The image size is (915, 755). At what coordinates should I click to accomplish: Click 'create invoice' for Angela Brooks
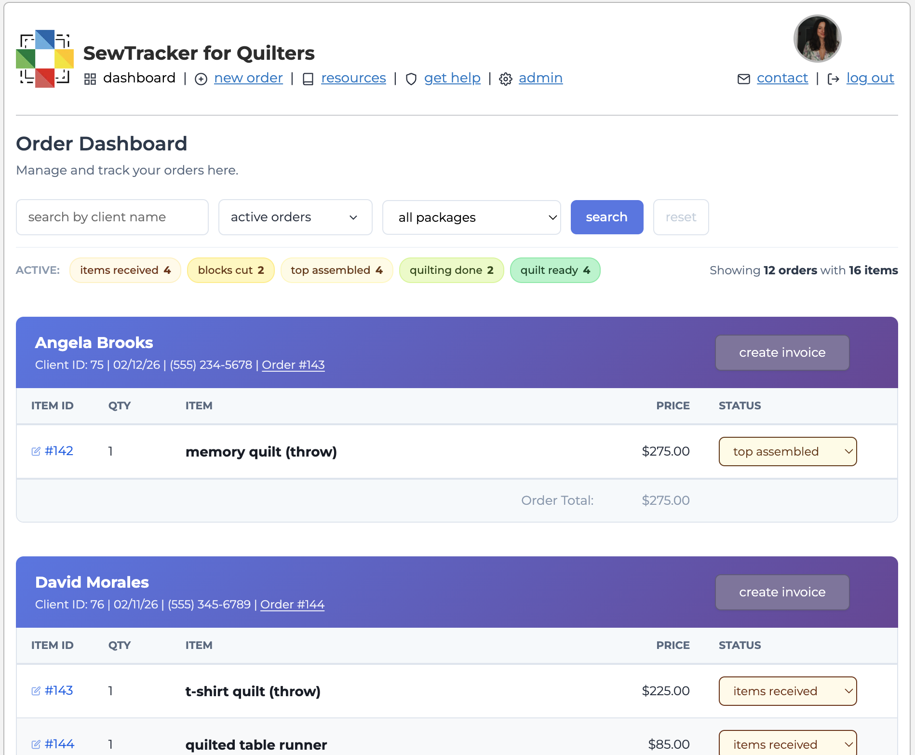tap(781, 352)
